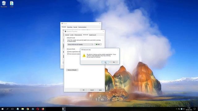Launch Opera browser from the taskbar
Viewport: 198px width, 111px height.
[x=38, y=109]
